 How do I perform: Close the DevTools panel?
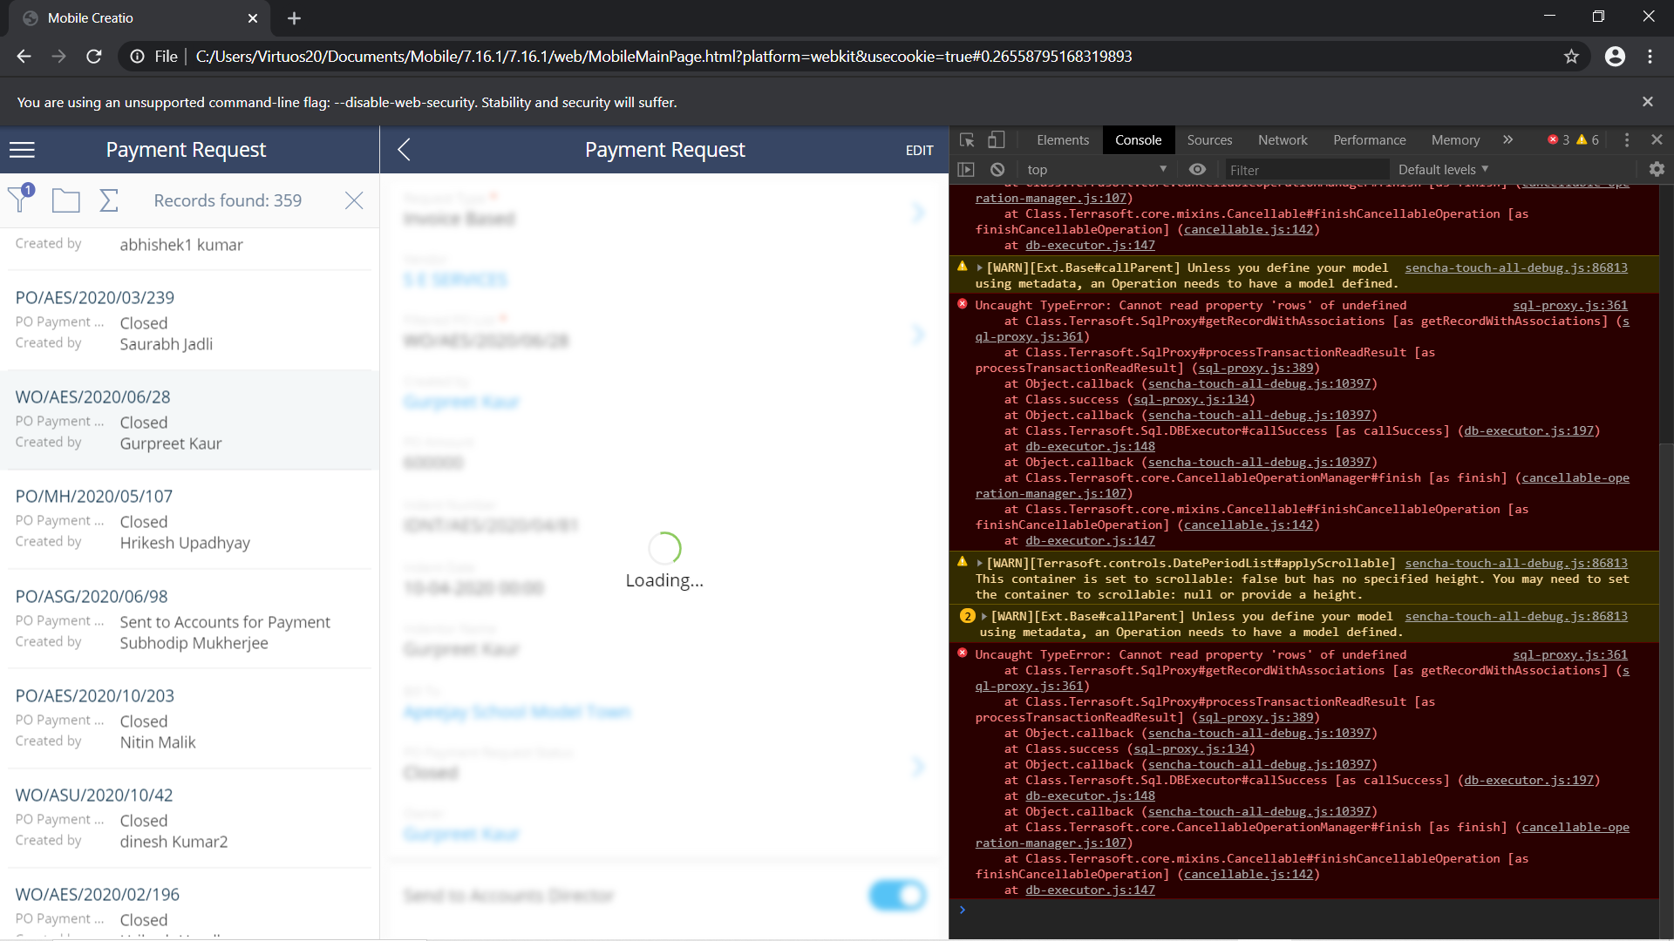1657,139
